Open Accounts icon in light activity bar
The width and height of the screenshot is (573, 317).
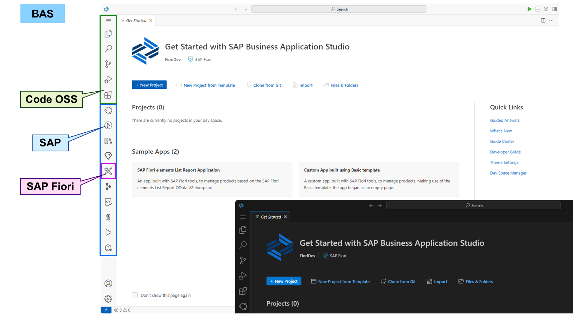tap(108, 283)
